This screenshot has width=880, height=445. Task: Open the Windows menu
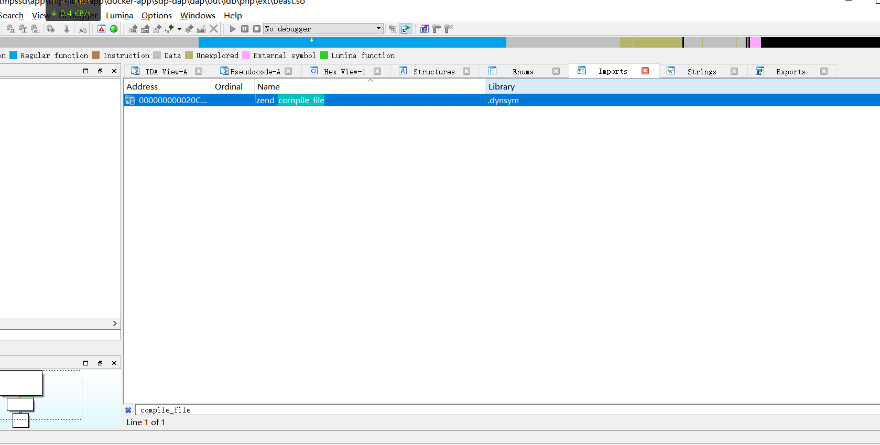click(x=198, y=16)
